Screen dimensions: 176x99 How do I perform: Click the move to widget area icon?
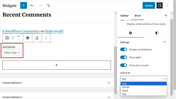pyautogui.click(x=37, y=38)
